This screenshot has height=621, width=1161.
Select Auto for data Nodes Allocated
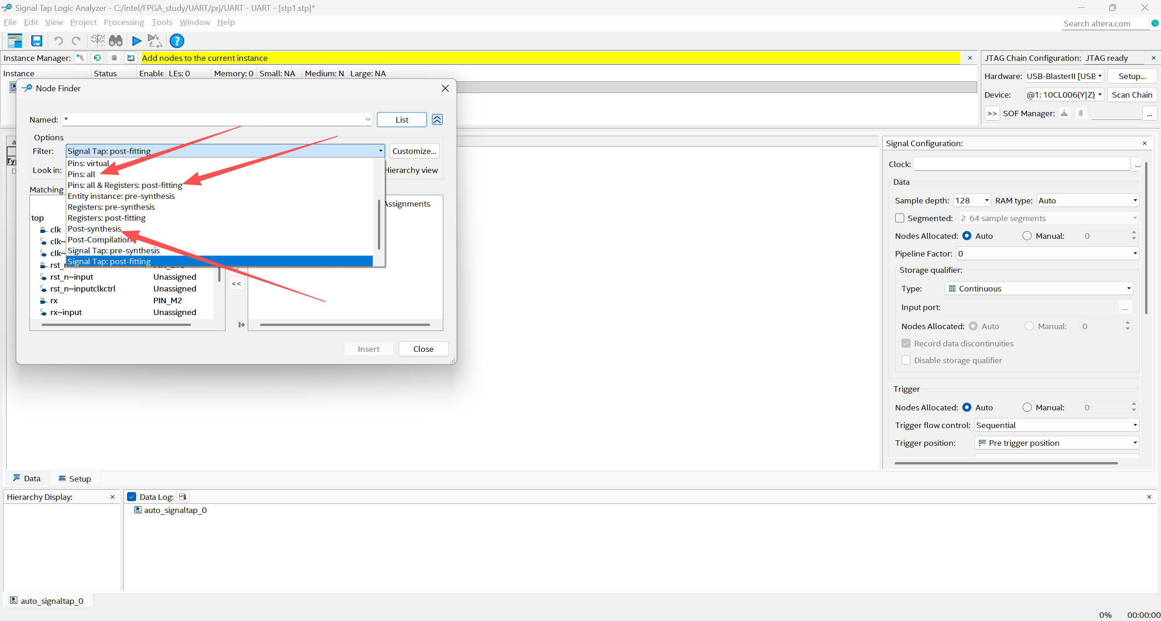click(967, 236)
